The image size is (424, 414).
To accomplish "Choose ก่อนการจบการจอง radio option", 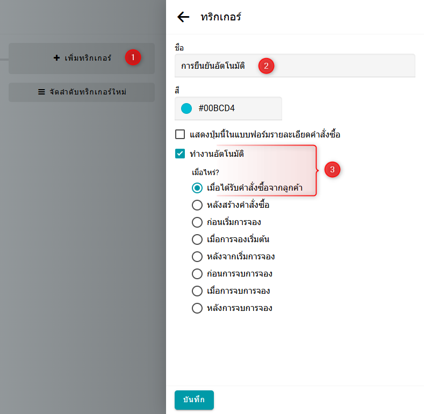I will pos(197,274).
